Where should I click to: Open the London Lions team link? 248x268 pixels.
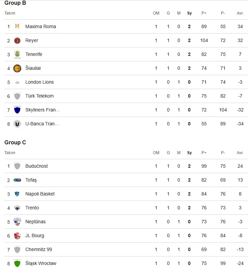click(x=40, y=82)
